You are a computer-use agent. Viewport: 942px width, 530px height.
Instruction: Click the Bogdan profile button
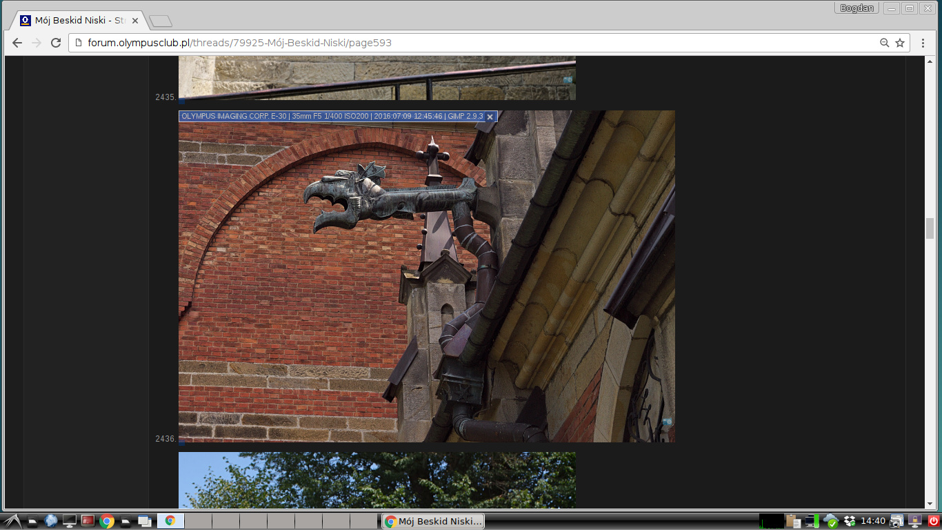point(856,8)
